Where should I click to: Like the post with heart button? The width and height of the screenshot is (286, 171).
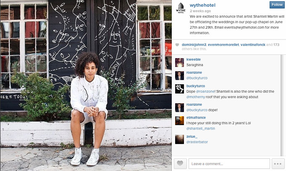(180, 163)
